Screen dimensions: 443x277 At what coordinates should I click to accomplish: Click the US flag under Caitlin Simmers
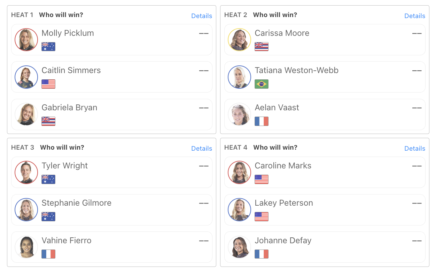(48, 84)
